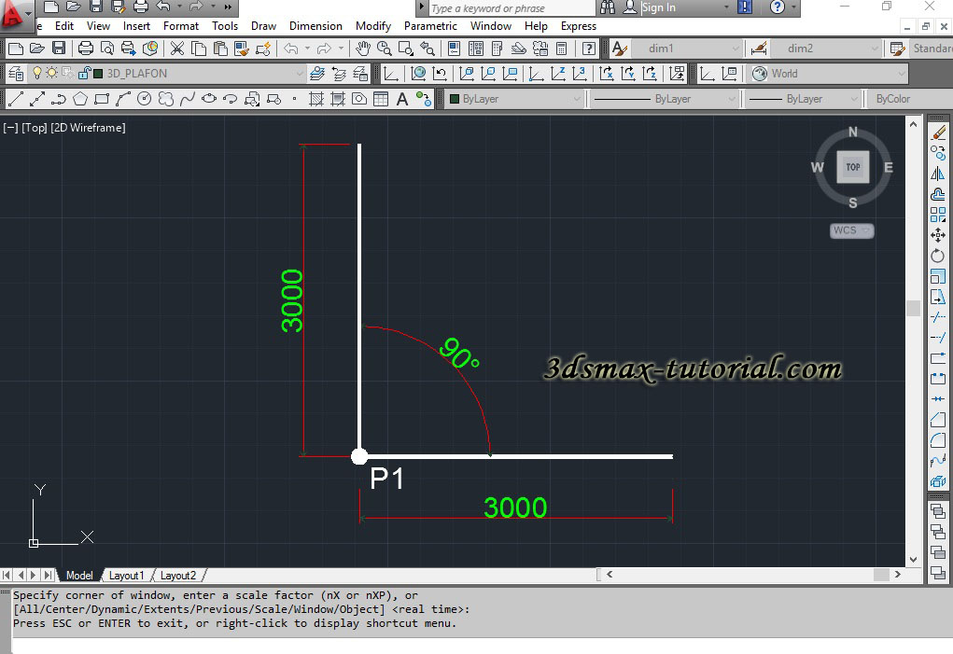Open Text Style manager icon beside dim1
Screen dimensions: 953x654
[x=620, y=49]
